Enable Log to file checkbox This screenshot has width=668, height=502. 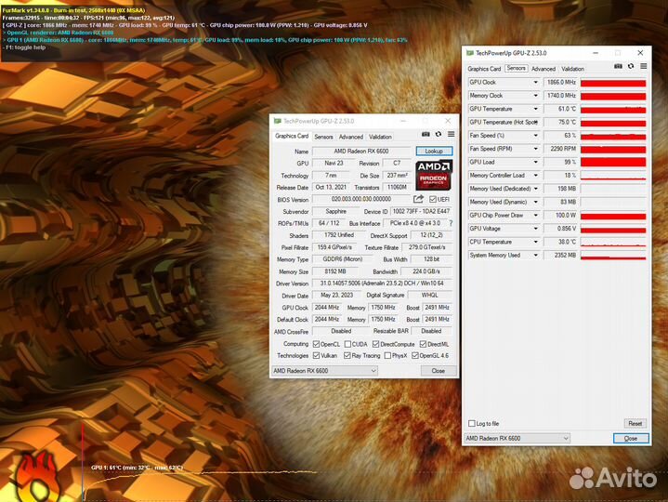[472, 423]
